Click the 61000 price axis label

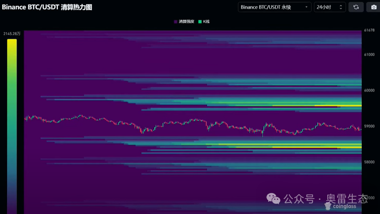pyautogui.click(x=369, y=54)
